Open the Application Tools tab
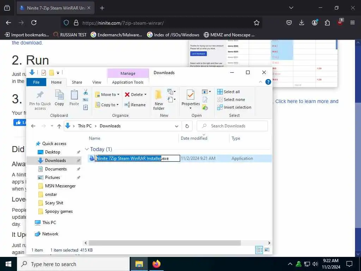 pos(128,82)
